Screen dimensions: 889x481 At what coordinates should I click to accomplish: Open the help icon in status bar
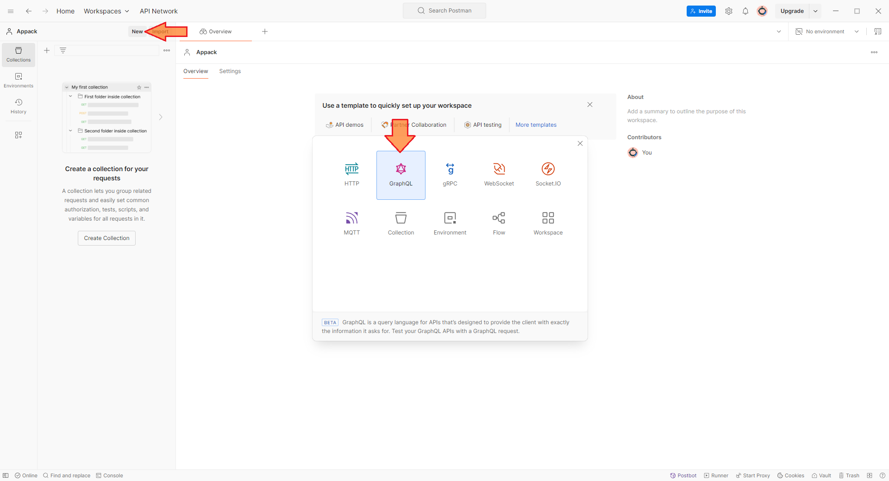pyautogui.click(x=883, y=475)
